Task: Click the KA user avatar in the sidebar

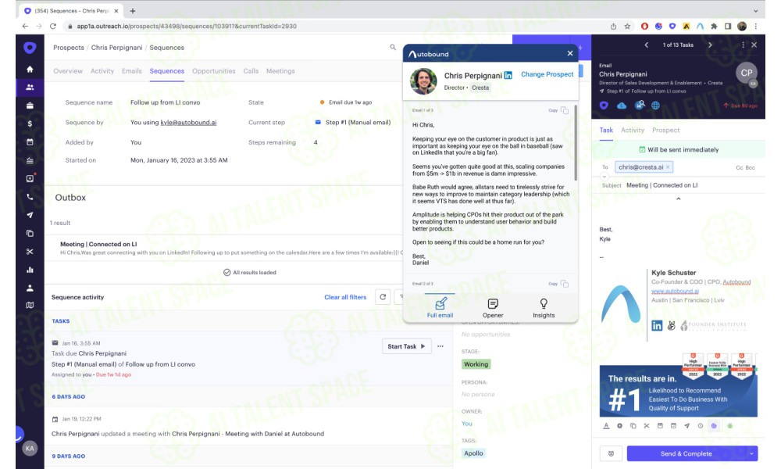Action: [30, 449]
